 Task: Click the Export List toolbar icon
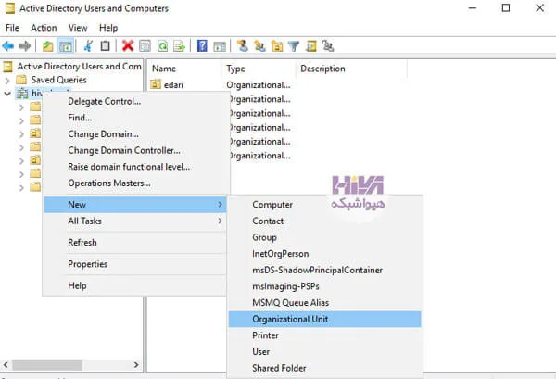pos(180,46)
